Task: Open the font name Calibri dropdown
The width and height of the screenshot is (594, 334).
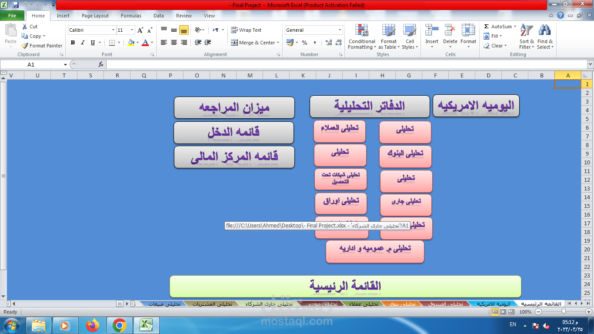Action: point(113,30)
